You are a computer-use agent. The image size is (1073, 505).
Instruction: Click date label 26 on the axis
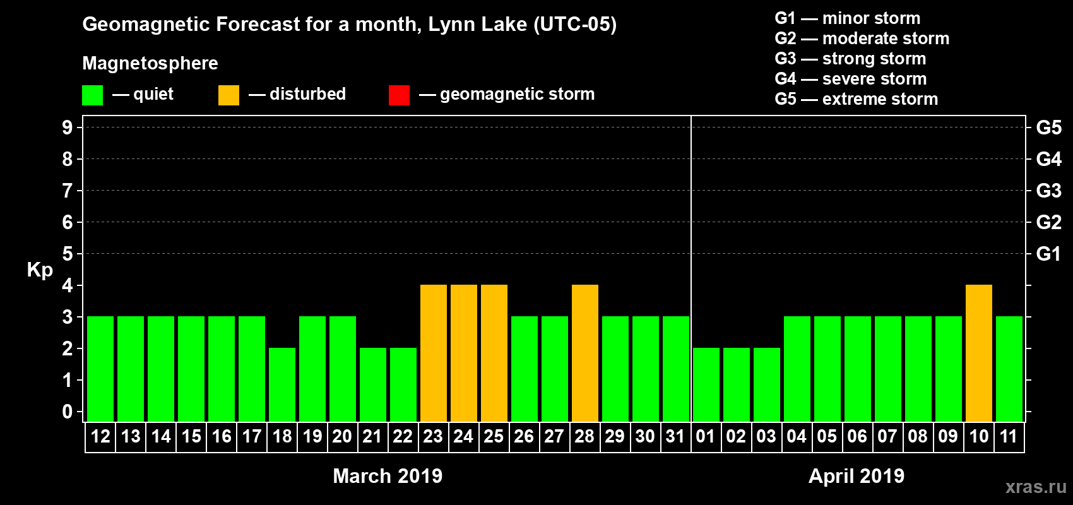click(x=524, y=436)
